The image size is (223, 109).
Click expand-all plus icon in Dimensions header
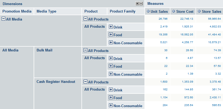click(x=137, y=4)
